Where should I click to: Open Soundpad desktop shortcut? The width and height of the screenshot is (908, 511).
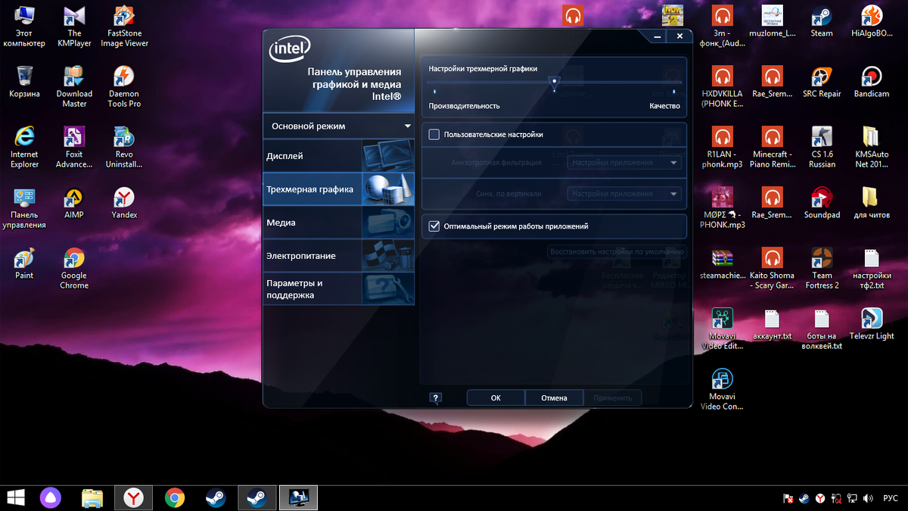[822, 203]
